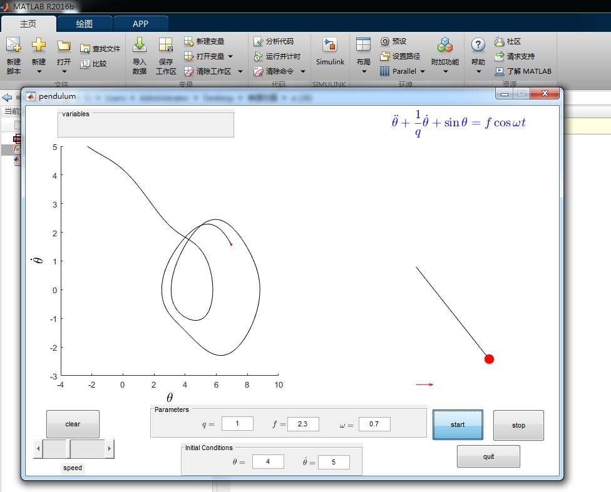611x492 pixels.
Task: Click the Help (帮助) question mark icon
Action: pos(478,45)
